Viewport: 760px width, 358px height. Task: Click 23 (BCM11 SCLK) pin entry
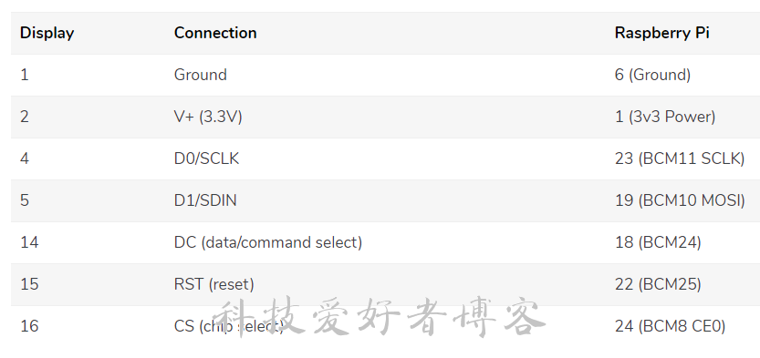click(680, 159)
